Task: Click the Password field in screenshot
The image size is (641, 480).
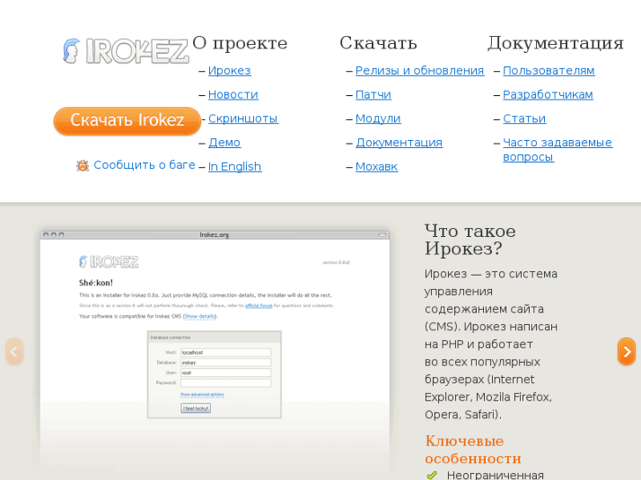Action: click(x=226, y=383)
